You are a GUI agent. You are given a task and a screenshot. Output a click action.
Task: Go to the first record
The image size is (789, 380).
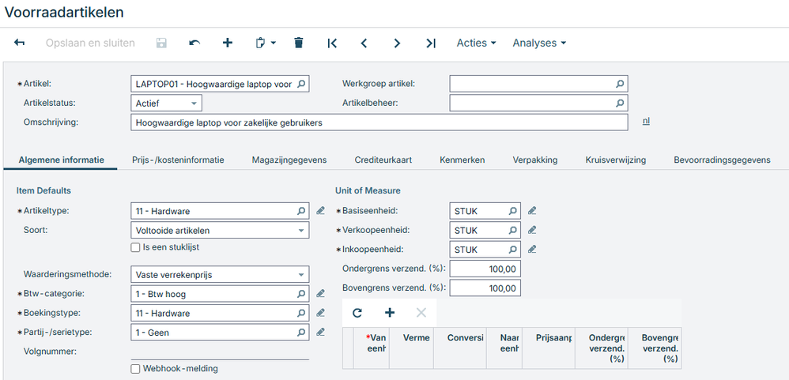332,43
